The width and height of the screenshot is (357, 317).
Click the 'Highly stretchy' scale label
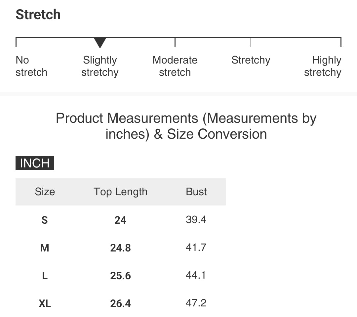tap(323, 66)
